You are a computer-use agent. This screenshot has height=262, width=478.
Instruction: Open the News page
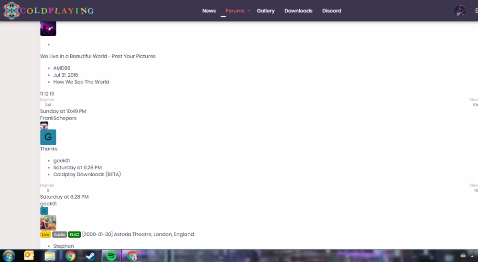pyautogui.click(x=209, y=10)
